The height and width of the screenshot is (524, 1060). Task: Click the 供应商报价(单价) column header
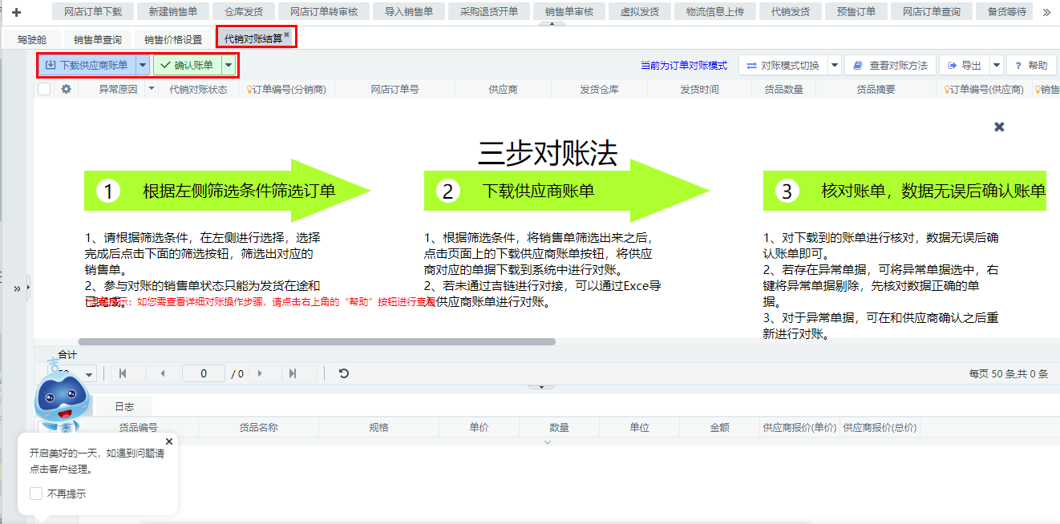pos(799,427)
